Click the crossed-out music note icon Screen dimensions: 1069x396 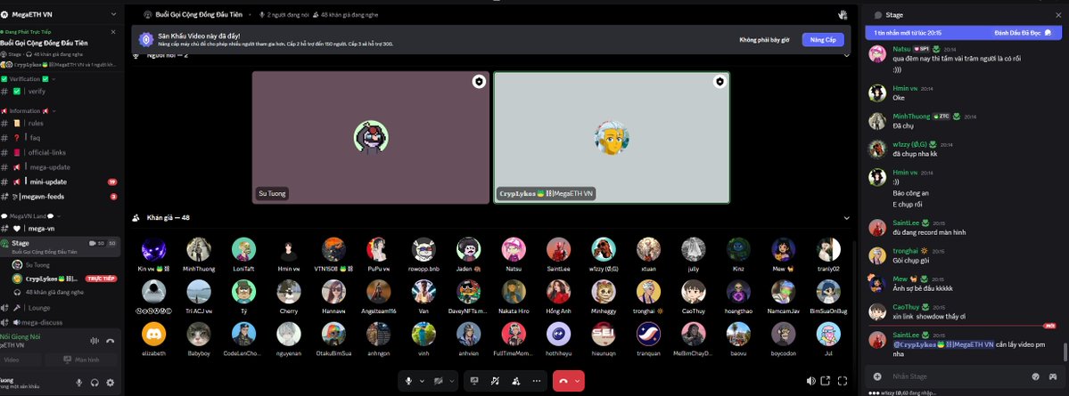(x=495, y=381)
